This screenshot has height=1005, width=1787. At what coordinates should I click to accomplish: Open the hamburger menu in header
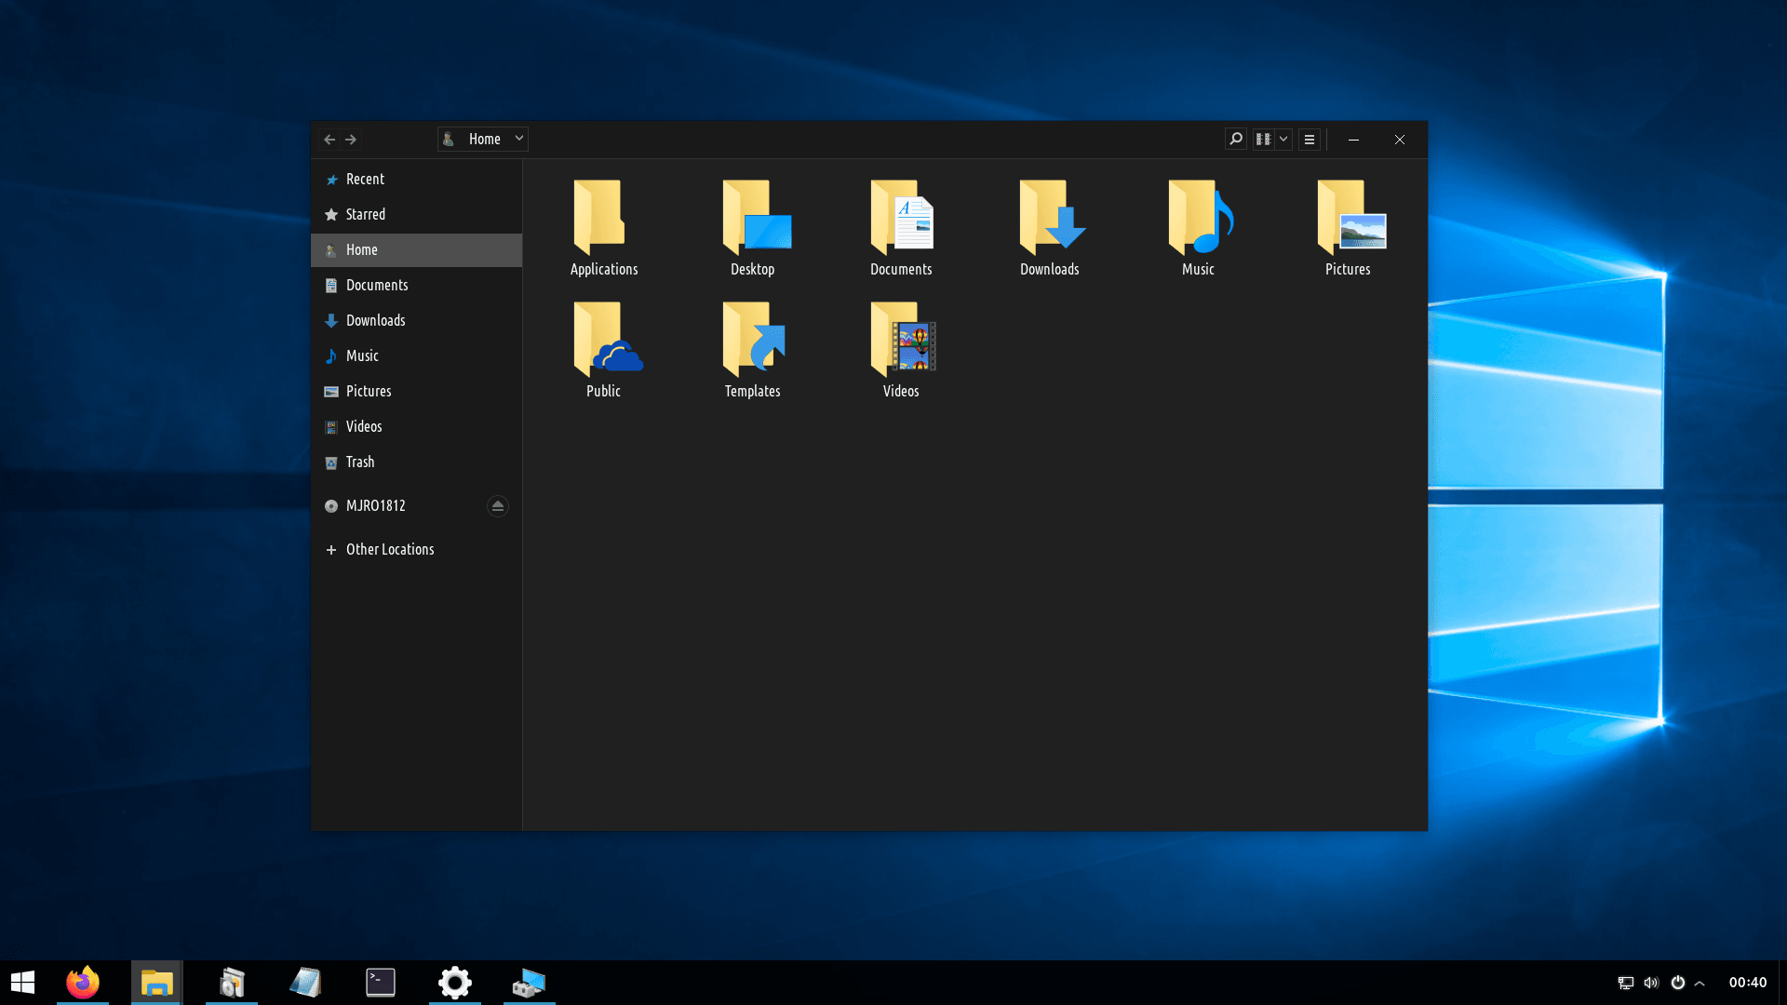(1310, 139)
